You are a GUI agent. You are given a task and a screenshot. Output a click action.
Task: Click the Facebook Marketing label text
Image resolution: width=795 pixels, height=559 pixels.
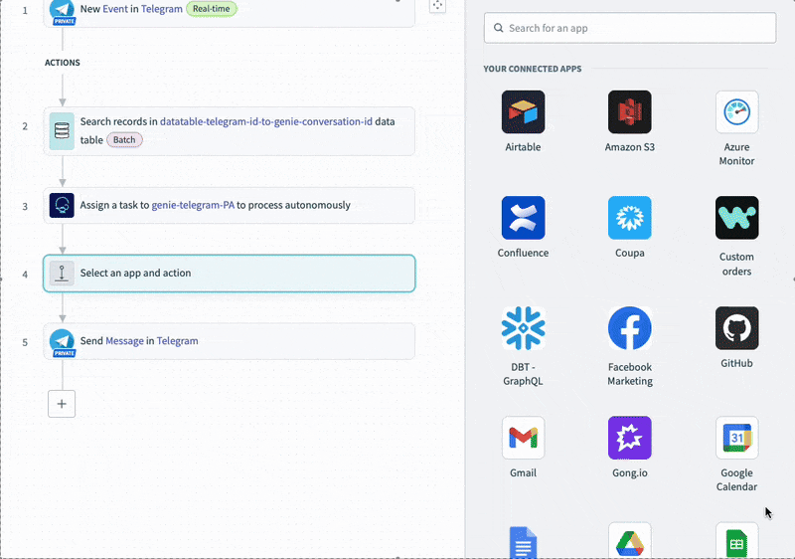(x=630, y=374)
